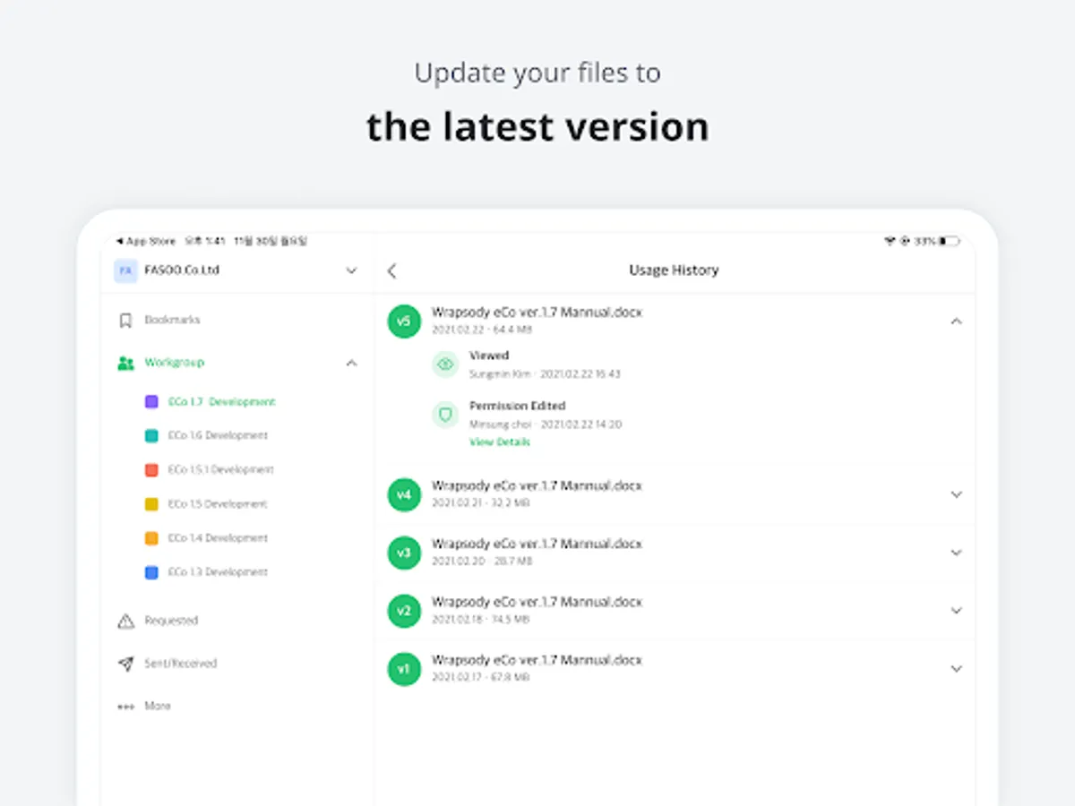This screenshot has height=806, width=1075.
Task: Click the green v2 version badge
Action: coord(404,612)
